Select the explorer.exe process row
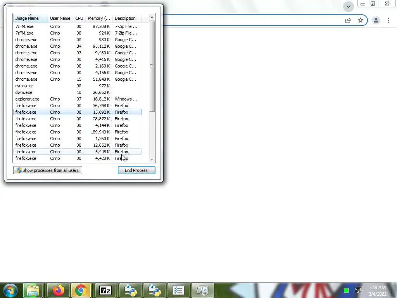This screenshot has height=298, width=397. (x=77, y=99)
